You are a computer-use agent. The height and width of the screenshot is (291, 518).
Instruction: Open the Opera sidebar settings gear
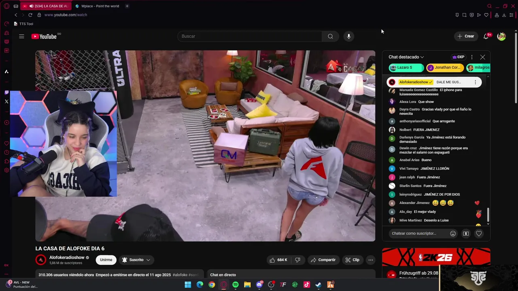click(x=6, y=170)
